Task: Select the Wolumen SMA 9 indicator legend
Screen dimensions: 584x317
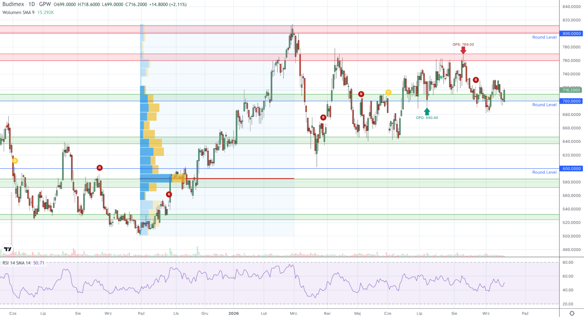Action: (x=18, y=12)
